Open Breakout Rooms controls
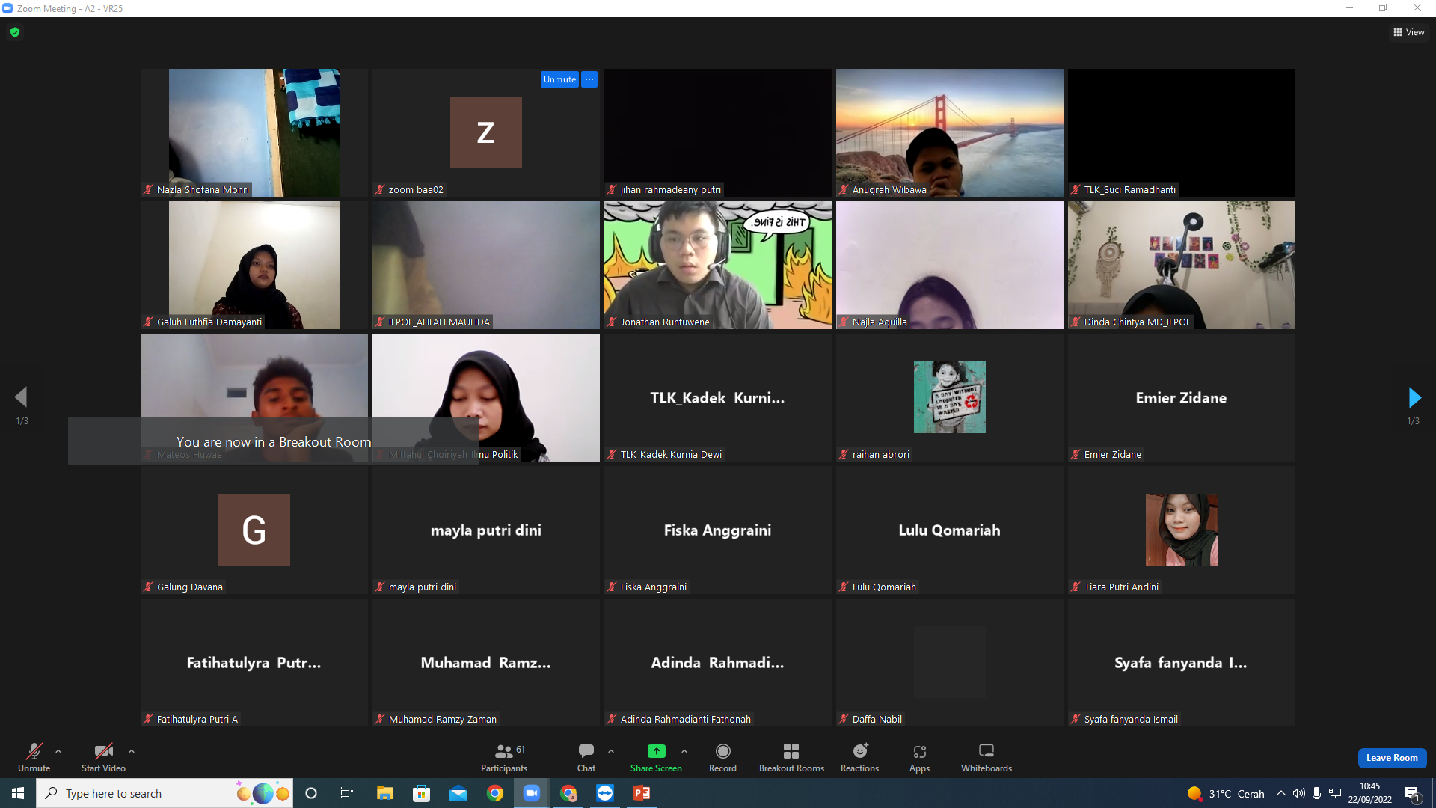This screenshot has height=808, width=1436. tap(791, 756)
